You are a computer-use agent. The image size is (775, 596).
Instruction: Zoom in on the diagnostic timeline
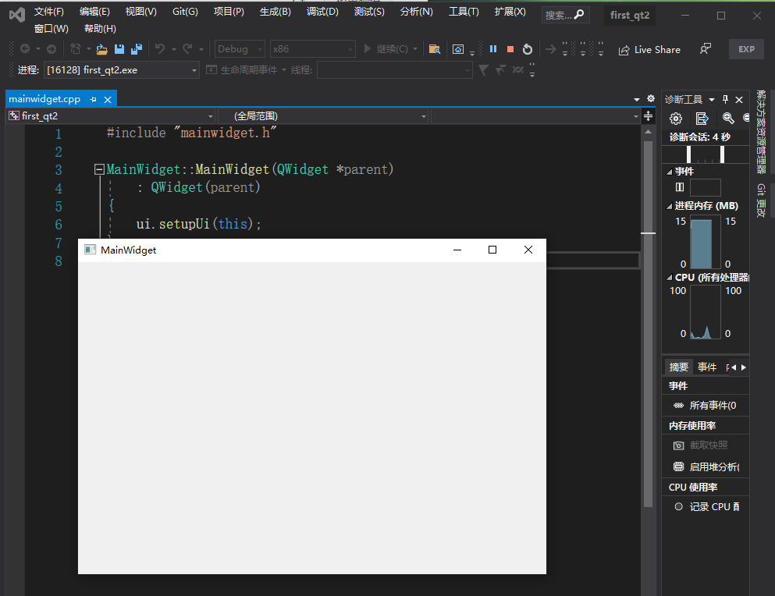point(728,118)
